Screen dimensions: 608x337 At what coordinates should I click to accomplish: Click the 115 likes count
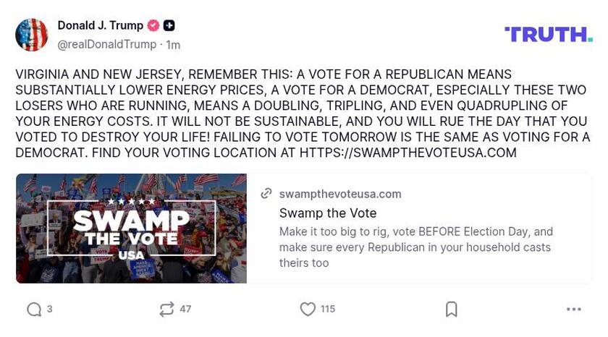328,310
